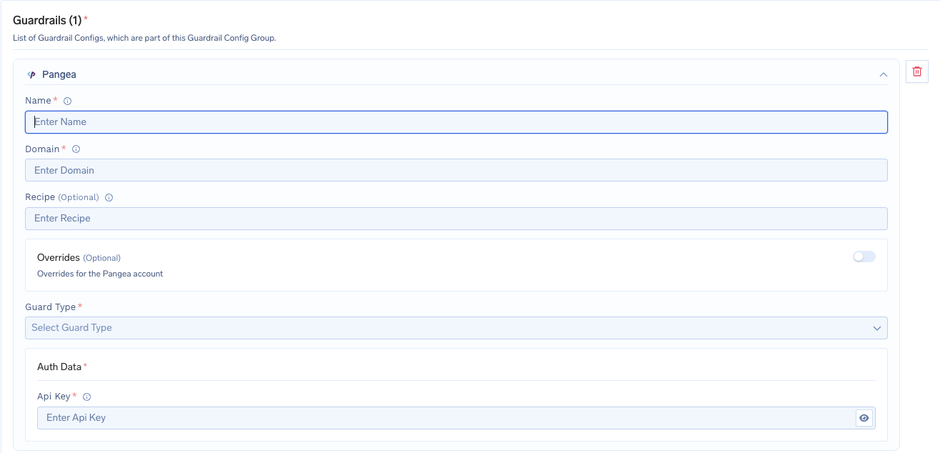Reveal the Api Key with eye icon
The height and width of the screenshot is (453, 940).
point(864,418)
